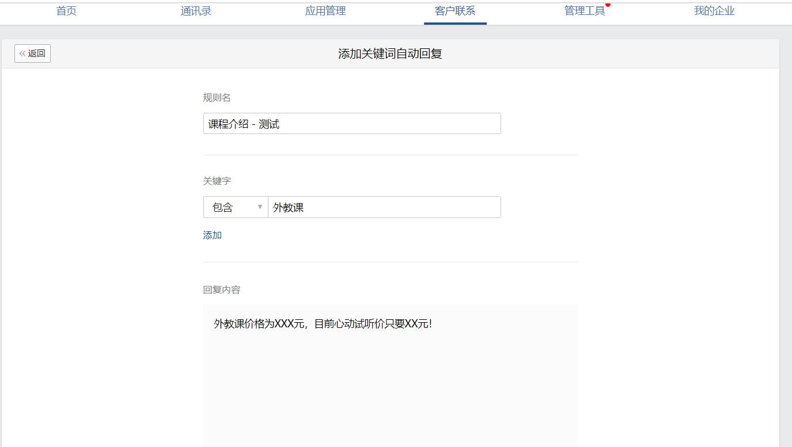Click 添加 to add another keyword
The width and height of the screenshot is (792, 447).
click(x=213, y=235)
